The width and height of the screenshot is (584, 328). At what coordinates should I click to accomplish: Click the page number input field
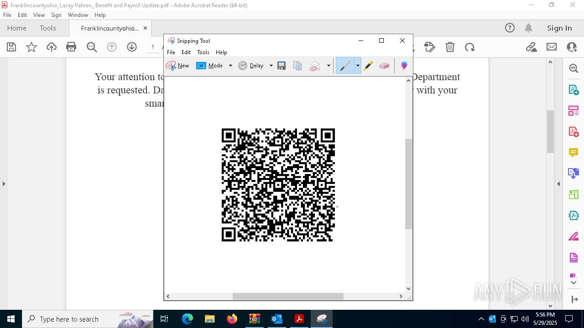pos(153,47)
